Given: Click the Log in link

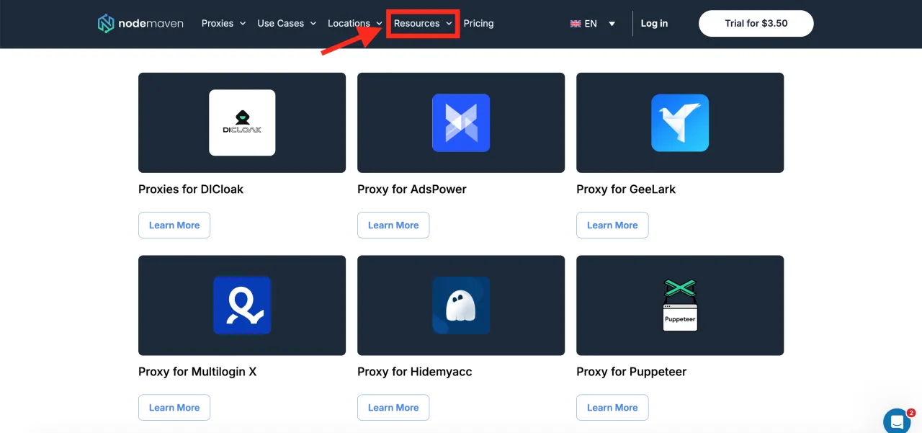Looking at the screenshot, I should (654, 24).
